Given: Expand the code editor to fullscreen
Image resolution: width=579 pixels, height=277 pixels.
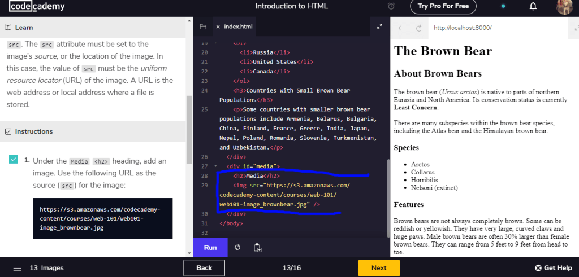Looking at the screenshot, I should click(380, 27).
